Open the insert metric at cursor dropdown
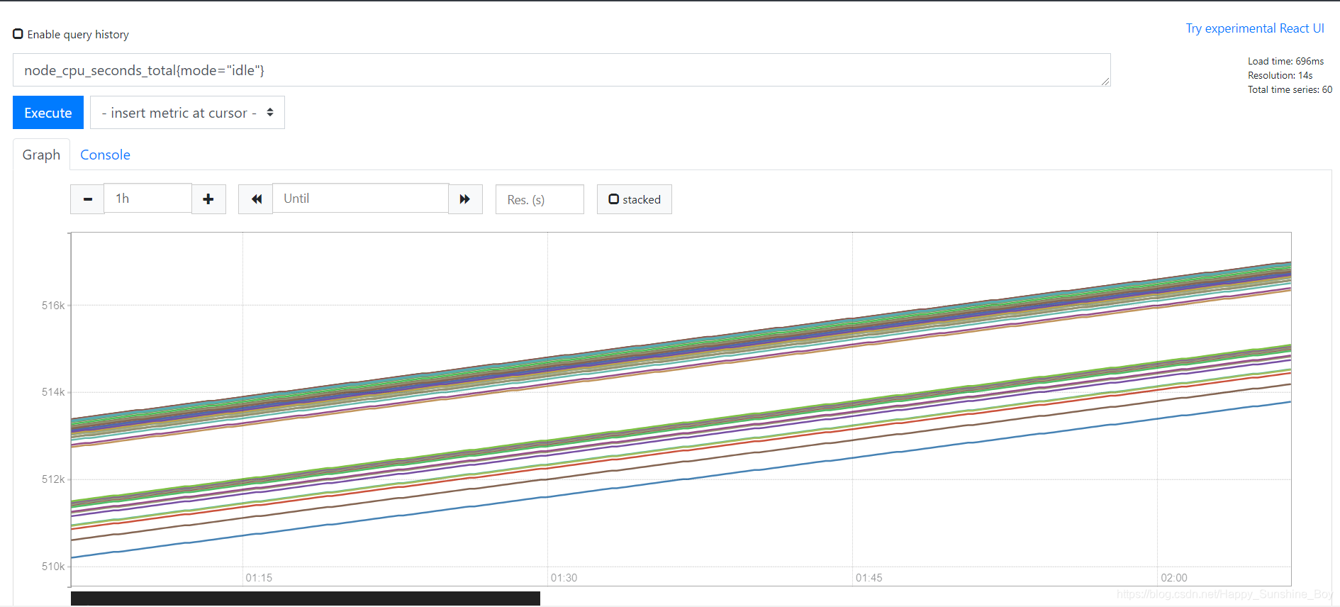Screen dimensions: 1340x607 tap(187, 113)
